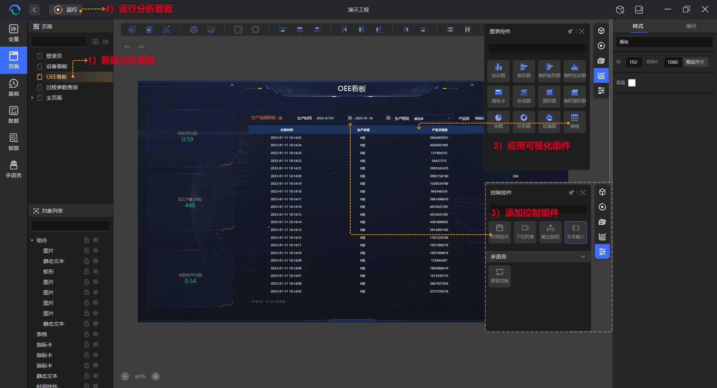Image resolution: width=717 pixels, height=388 pixels.
Task: Click the align top edges icon
Action: click(344, 29)
